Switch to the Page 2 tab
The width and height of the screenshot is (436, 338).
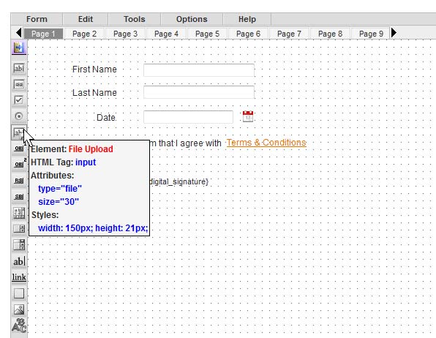point(84,34)
